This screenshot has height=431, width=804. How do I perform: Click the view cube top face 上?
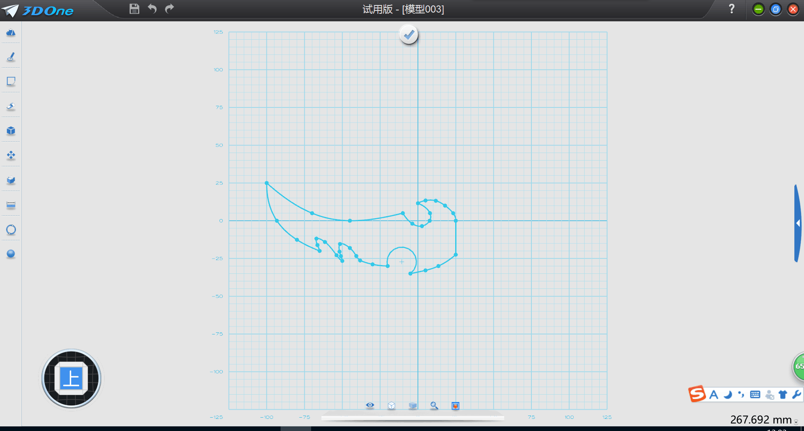71,379
